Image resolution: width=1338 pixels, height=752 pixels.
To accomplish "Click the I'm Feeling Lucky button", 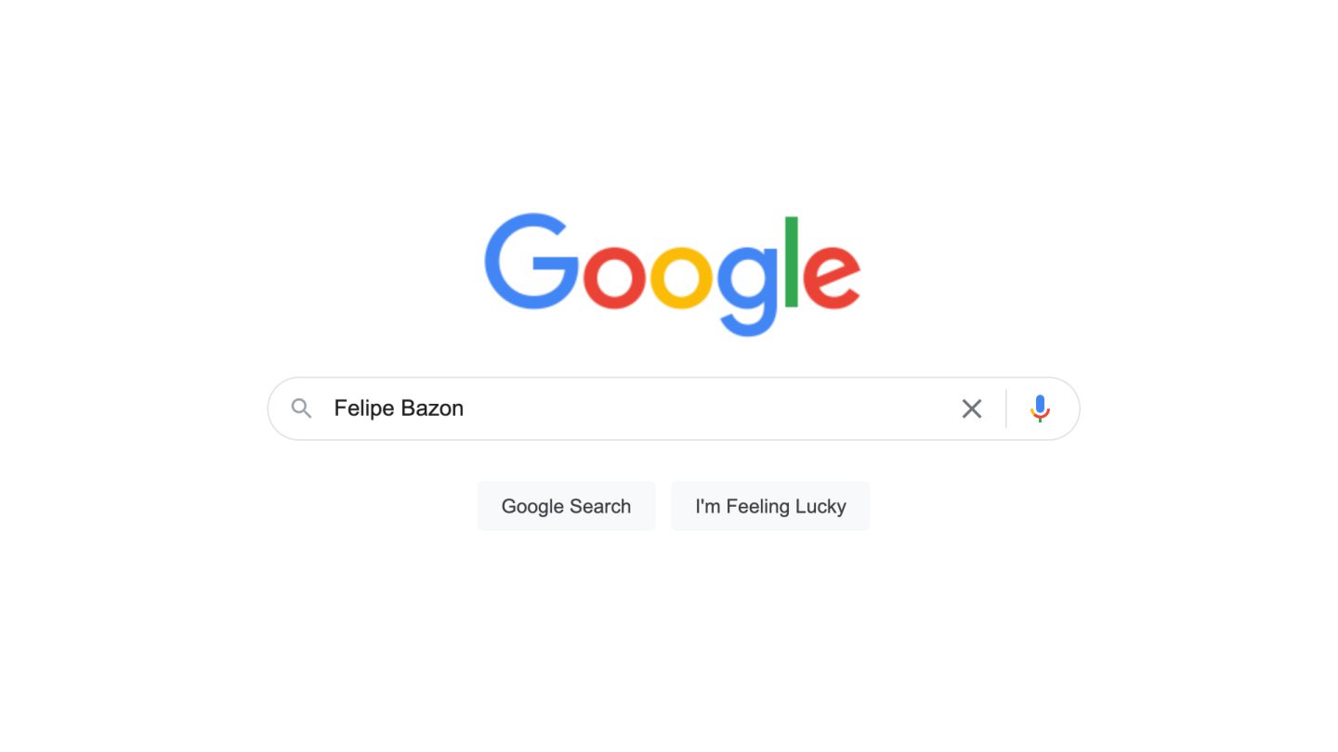I will (x=770, y=506).
